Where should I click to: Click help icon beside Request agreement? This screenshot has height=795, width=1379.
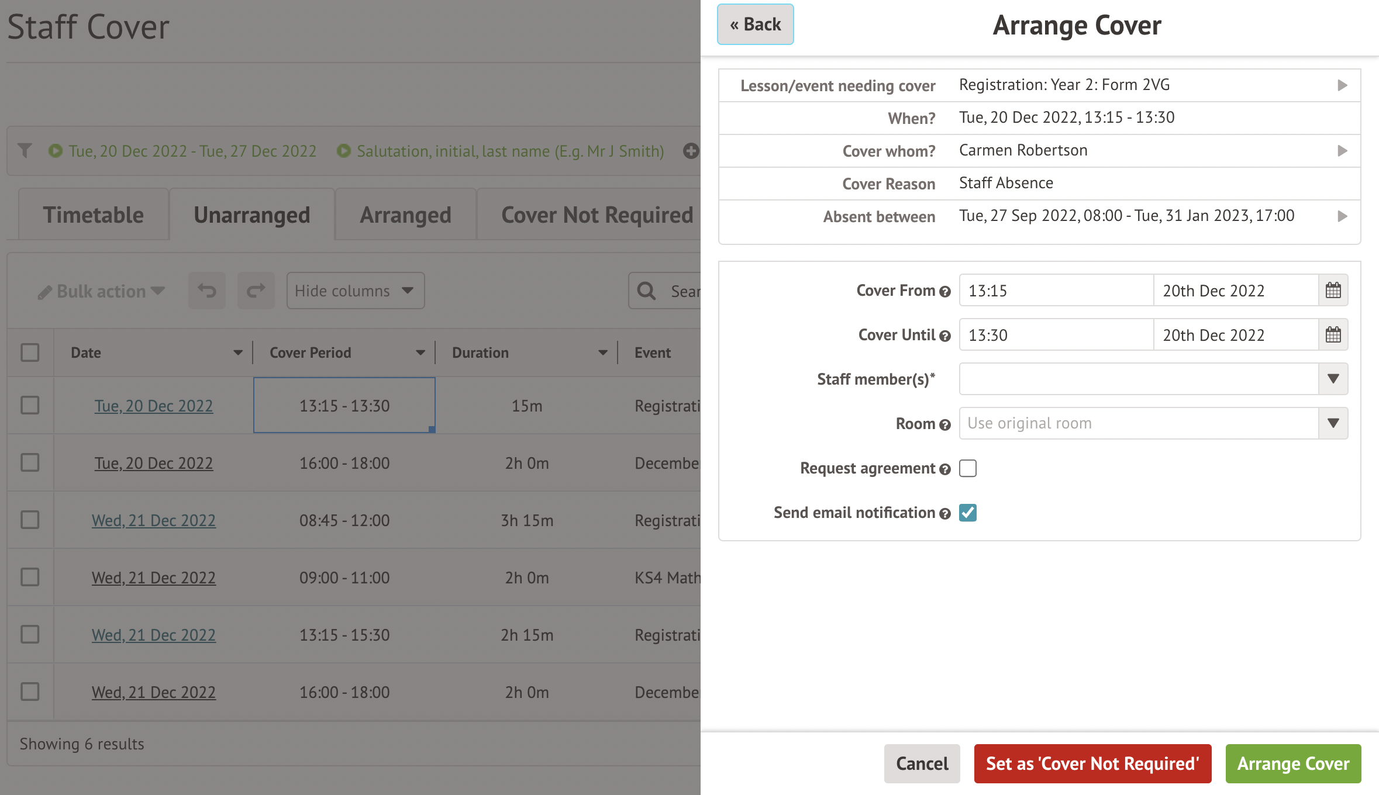coord(944,469)
